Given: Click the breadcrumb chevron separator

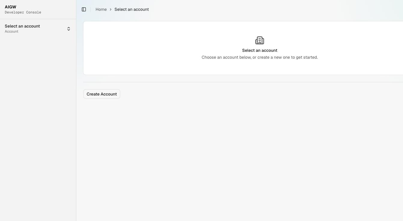Looking at the screenshot, I should [111, 9].
